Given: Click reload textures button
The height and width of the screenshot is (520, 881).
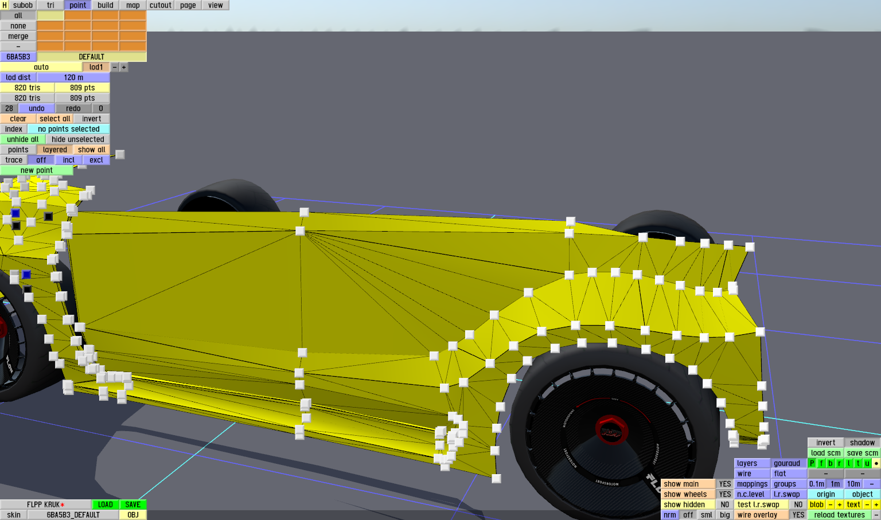Looking at the screenshot, I should point(840,515).
